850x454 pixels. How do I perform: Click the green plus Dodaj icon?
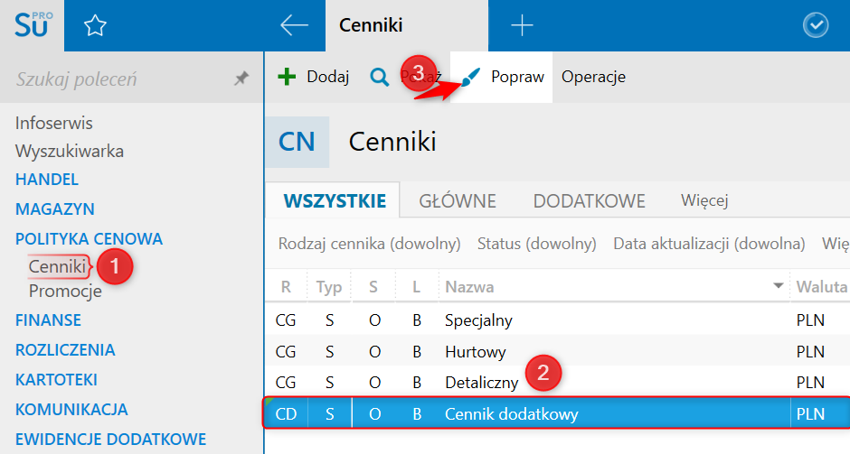tap(287, 77)
